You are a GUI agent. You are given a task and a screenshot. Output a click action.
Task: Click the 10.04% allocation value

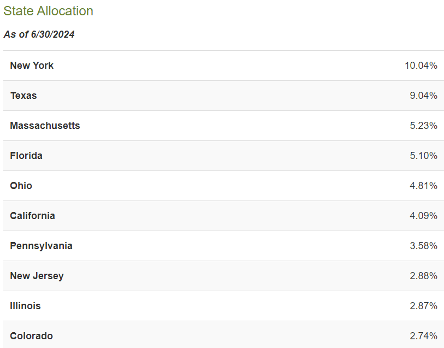click(421, 66)
